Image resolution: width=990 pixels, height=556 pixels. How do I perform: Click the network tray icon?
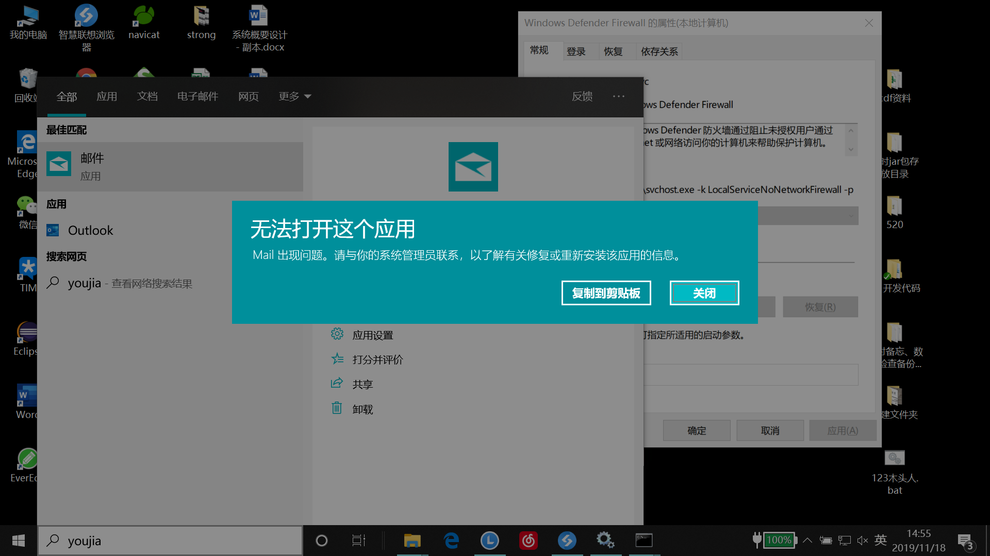coord(844,540)
